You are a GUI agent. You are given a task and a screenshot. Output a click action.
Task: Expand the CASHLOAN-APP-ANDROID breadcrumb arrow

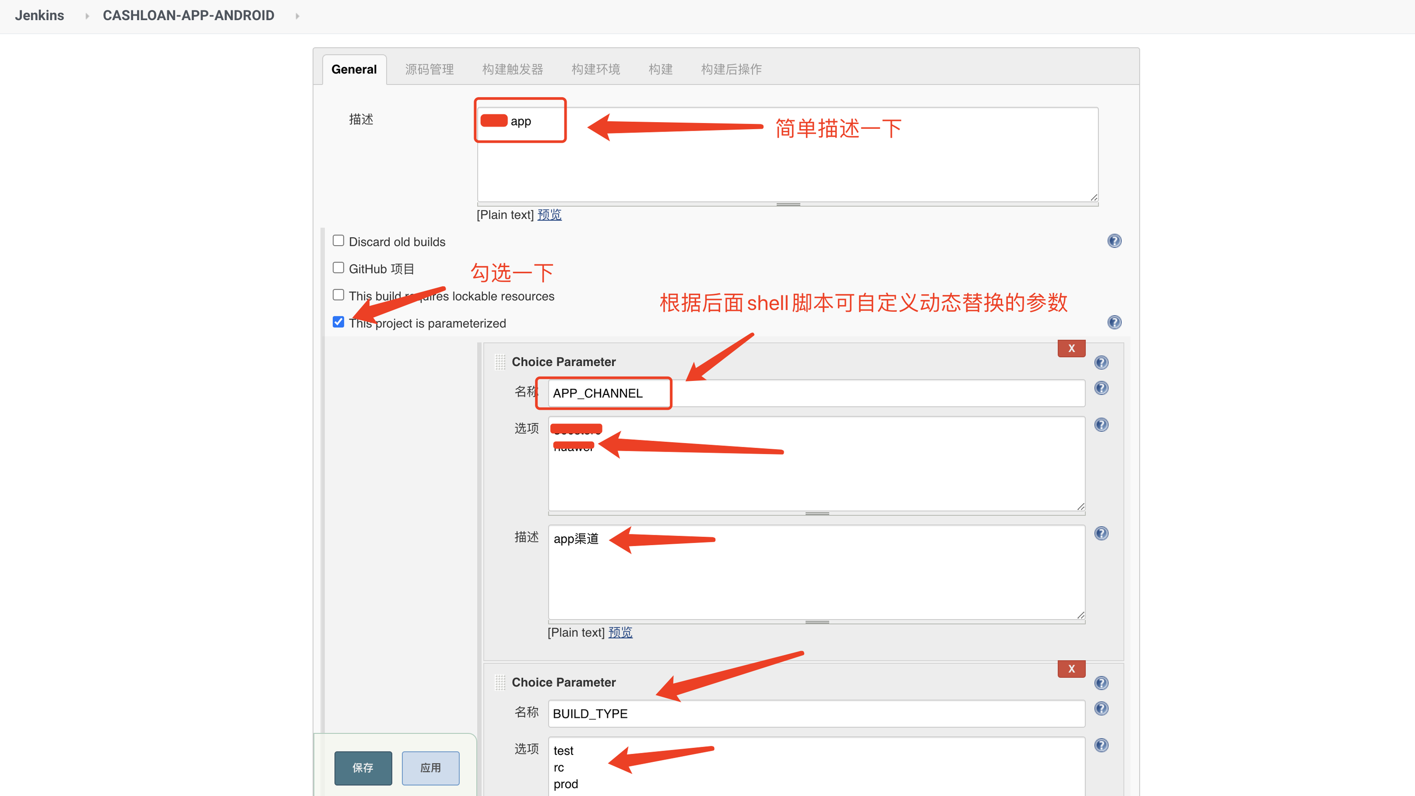[x=297, y=16]
